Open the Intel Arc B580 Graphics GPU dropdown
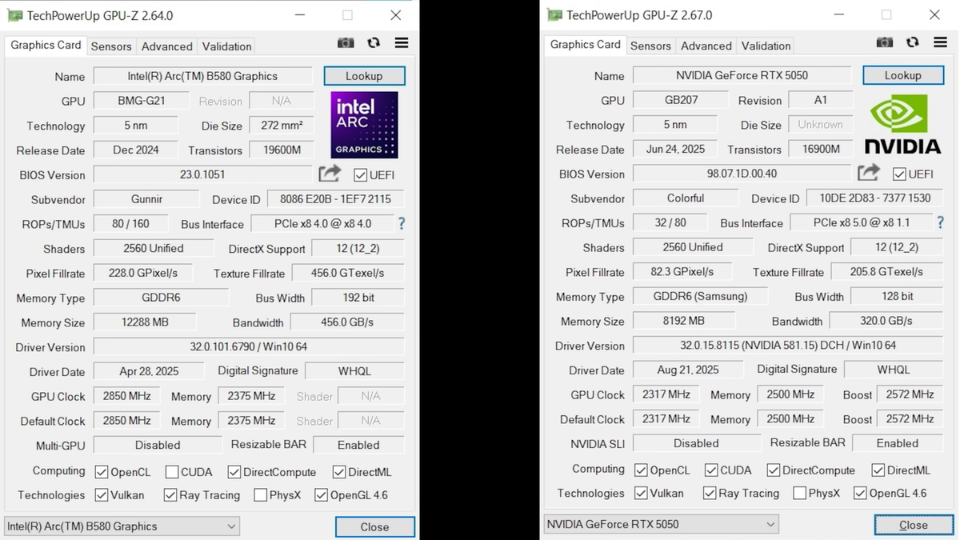Viewport: 960px width, 540px height. pos(122,526)
